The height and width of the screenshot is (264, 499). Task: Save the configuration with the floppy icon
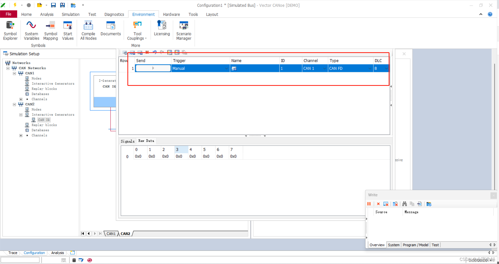[x=53, y=5]
